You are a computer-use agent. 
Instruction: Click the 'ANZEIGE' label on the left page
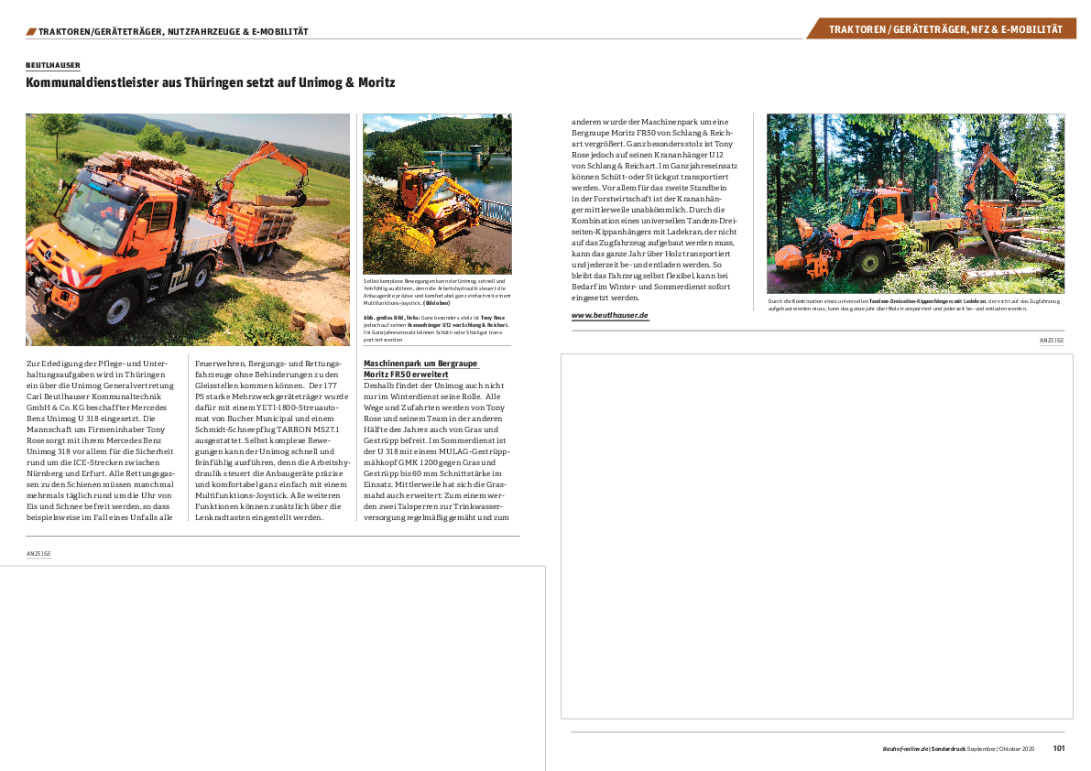click(39, 554)
